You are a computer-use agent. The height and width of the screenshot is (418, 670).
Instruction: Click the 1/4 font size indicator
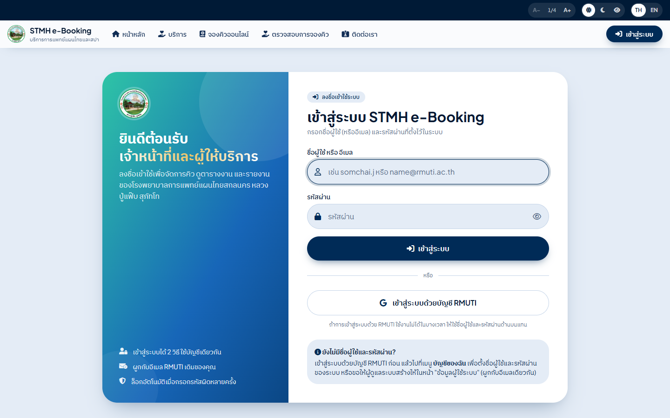pyautogui.click(x=552, y=10)
